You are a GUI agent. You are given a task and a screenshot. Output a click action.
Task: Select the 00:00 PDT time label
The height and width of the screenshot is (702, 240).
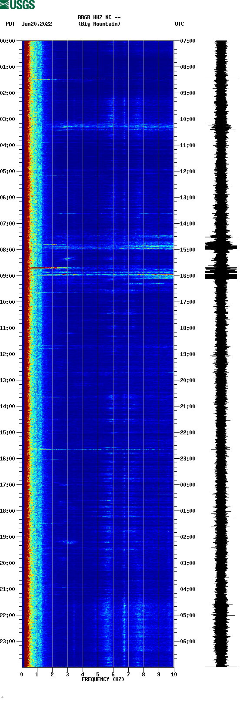[7, 41]
